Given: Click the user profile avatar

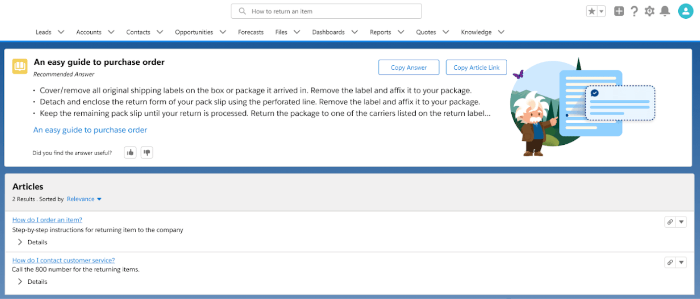Looking at the screenshot, I should 686,11.
